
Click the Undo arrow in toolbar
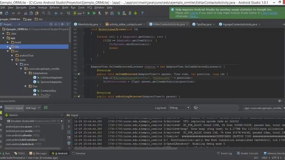tap(13, 13)
